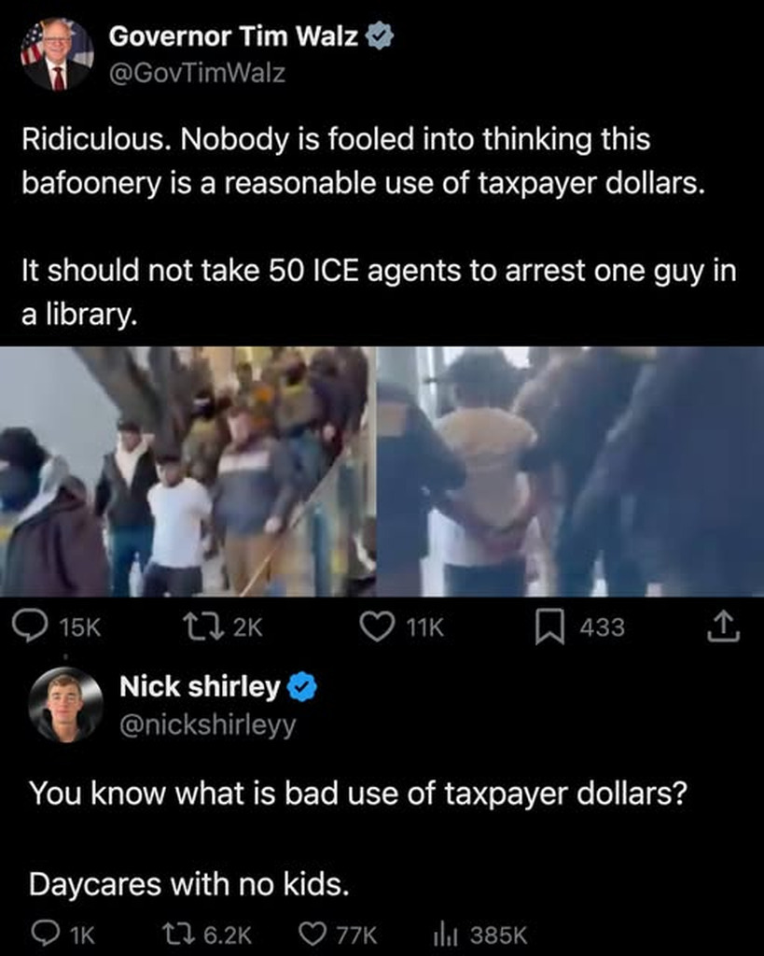Reply to Nick Shirley's tweet
764x956 pixels.
tap(46, 934)
